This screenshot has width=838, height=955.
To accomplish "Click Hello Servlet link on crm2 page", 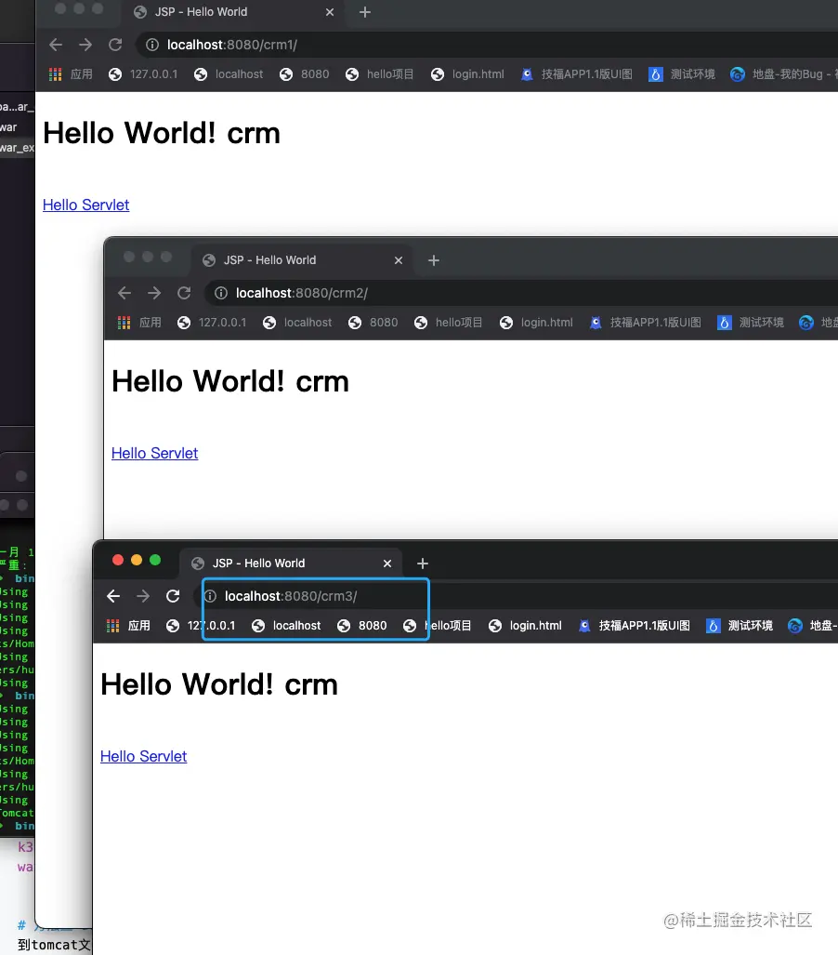I will 154,453.
